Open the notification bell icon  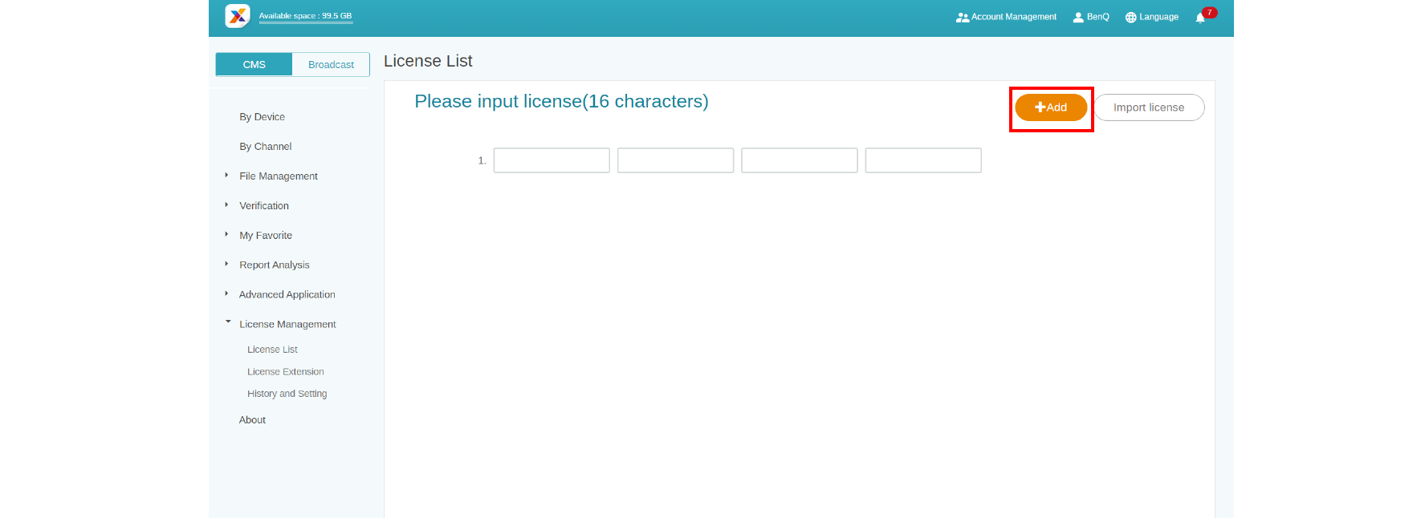[x=1200, y=18]
